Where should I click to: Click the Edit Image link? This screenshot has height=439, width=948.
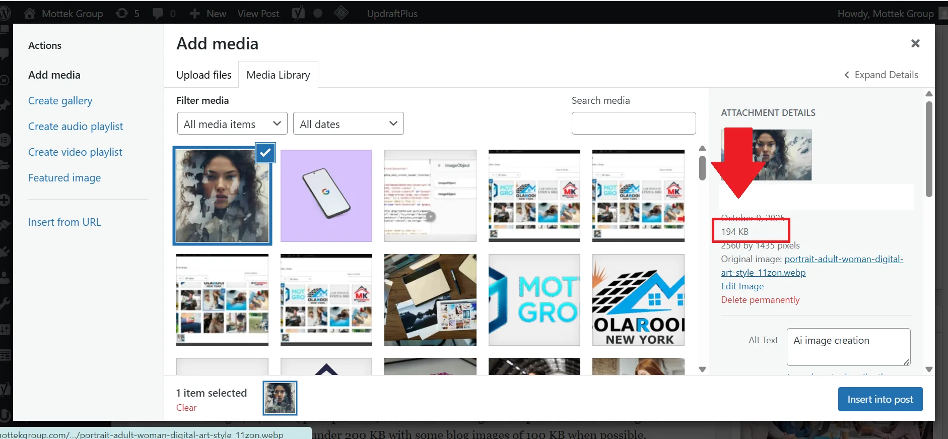tap(742, 286)
